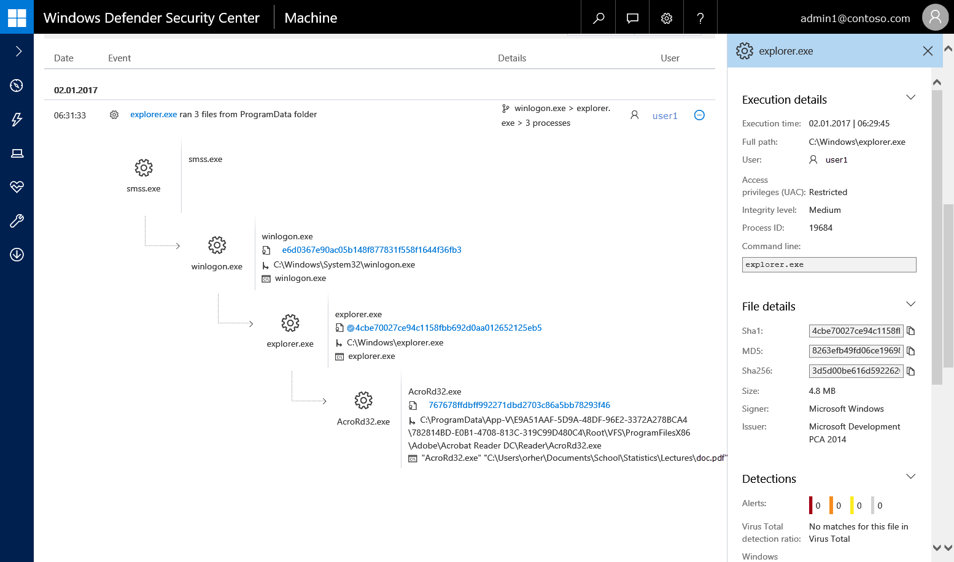Copy the Sha256 hash value
The height and width of the screenshot is (562, 954).
click(911, 371)
